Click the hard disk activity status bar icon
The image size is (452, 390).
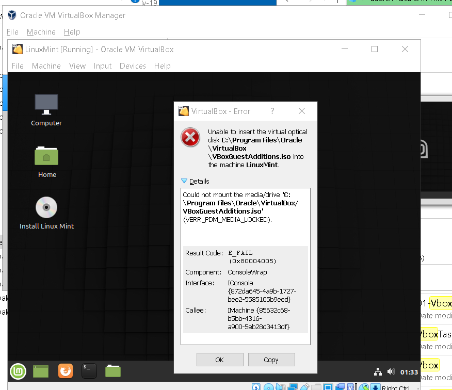pos(256,387)
